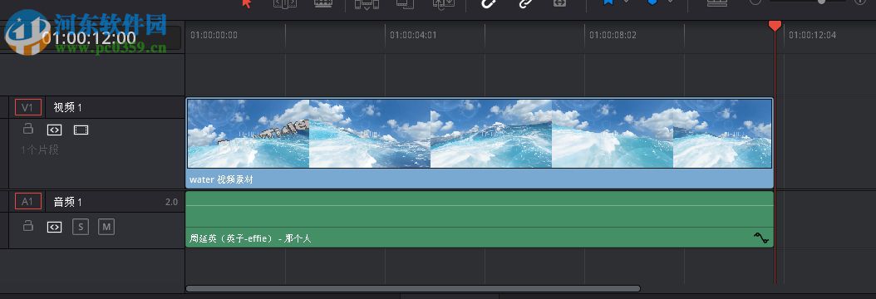The height and width of the screenshot is (299, 876).
Task: Click ruler at 01:00:12:04 timecode
Action: pyautogui.click(x=812, y=35)
